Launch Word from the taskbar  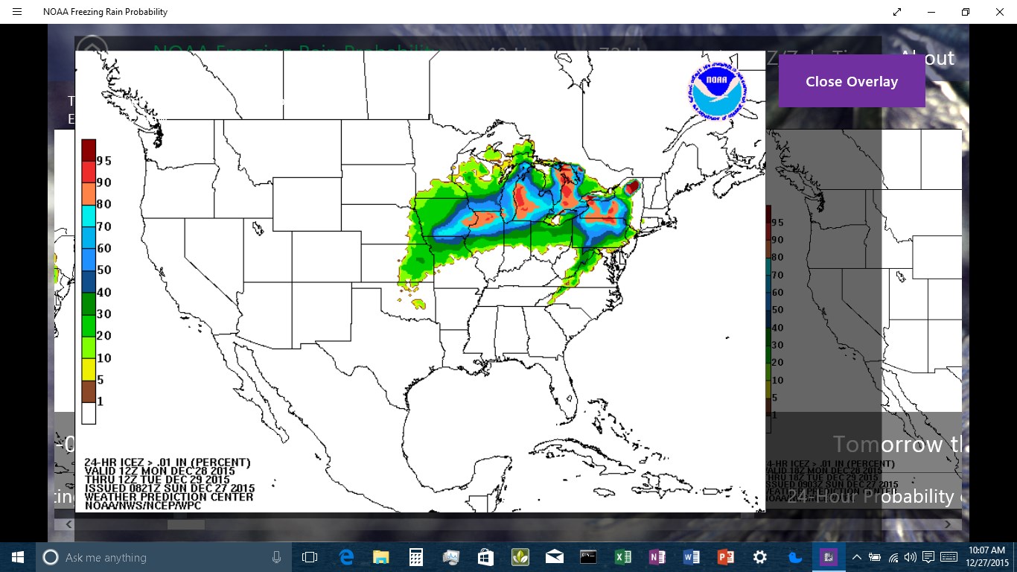pos(691,557)
